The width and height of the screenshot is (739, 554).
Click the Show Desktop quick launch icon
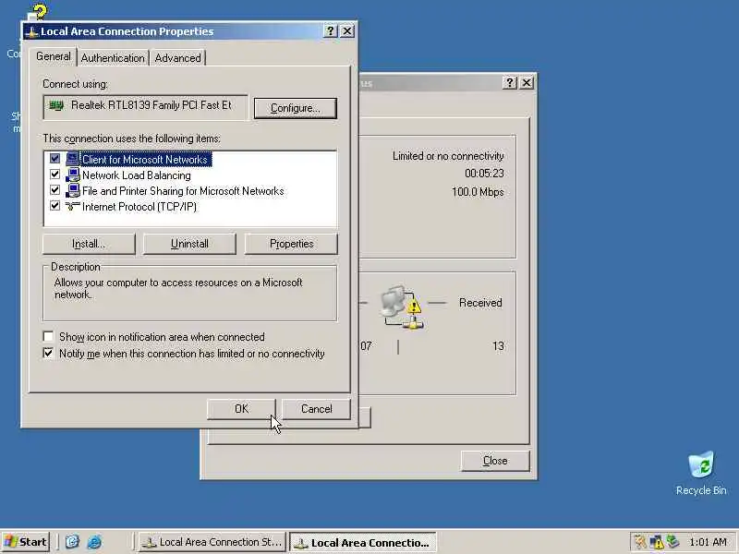point(72,542)
